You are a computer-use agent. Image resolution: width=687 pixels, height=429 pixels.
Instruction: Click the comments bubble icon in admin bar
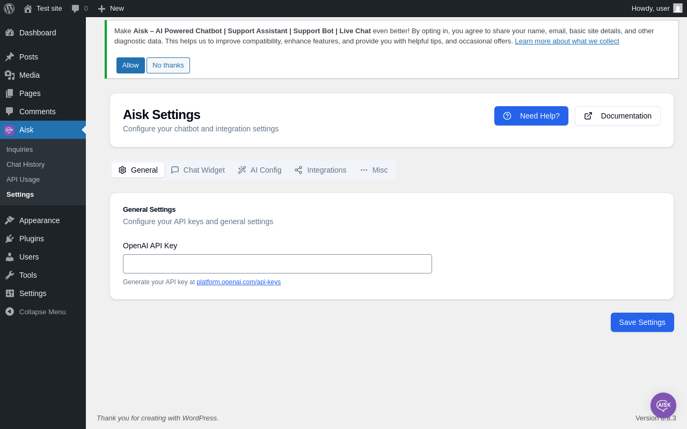pyautogui.click(x=76, y=9)
